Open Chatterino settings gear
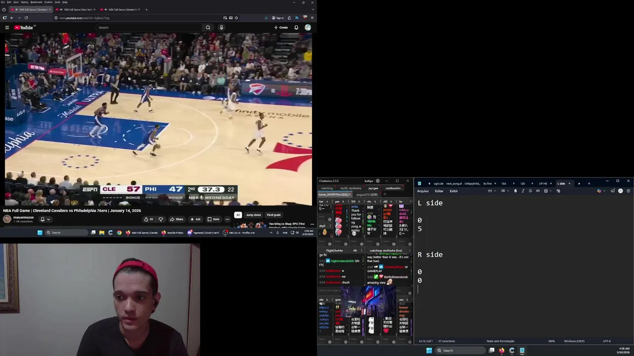634x356 pixels. (378, 181)
